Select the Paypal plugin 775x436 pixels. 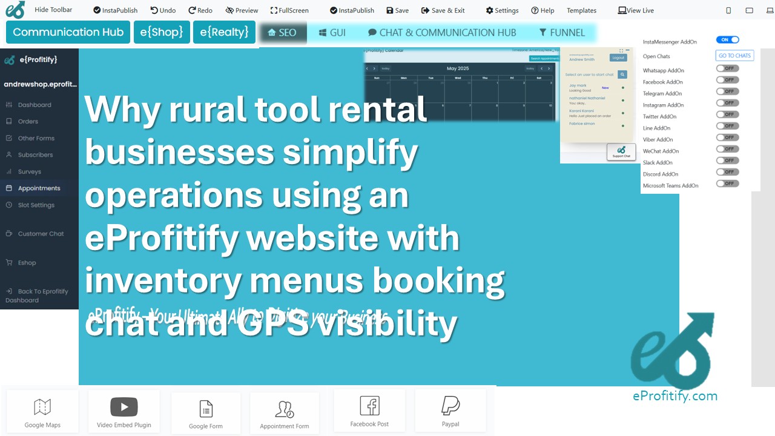coord(450,411)
